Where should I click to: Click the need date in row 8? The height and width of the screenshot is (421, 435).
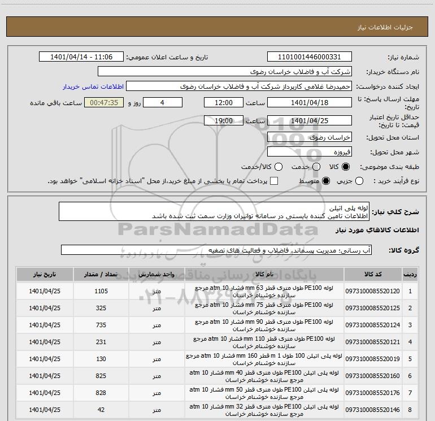coord(45,410)
